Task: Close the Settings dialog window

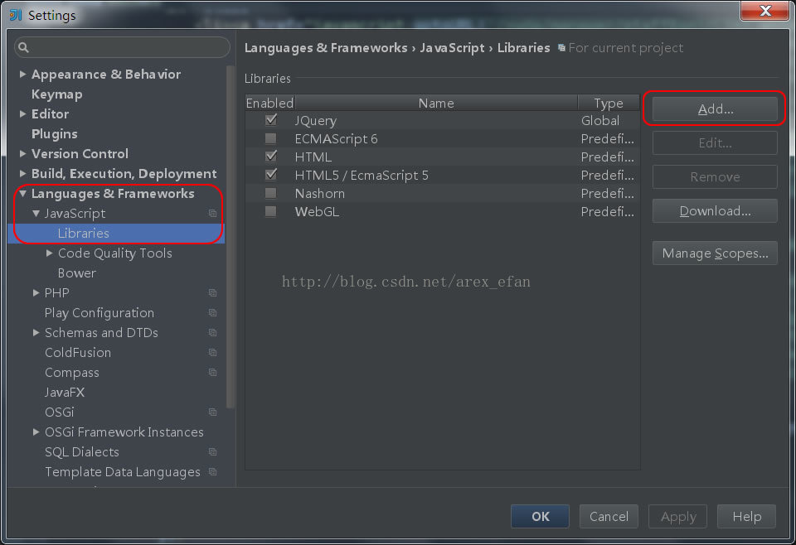Action: click(x=764, y=11)
